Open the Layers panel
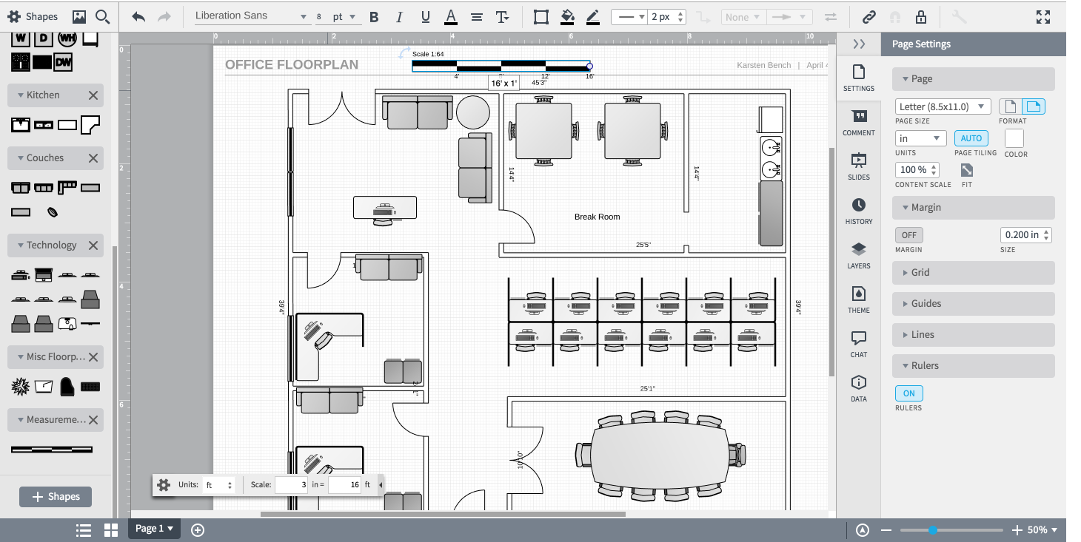Screen dimensions: 1081x542 click(859, 255)
